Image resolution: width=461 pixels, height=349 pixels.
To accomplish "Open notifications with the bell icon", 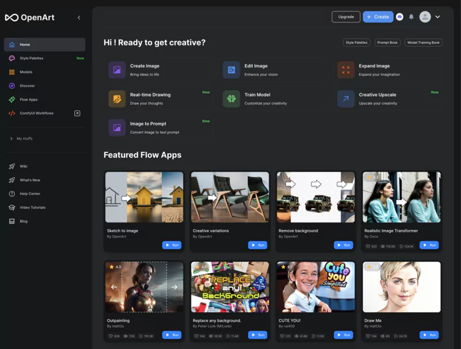I will coord(411,17).
